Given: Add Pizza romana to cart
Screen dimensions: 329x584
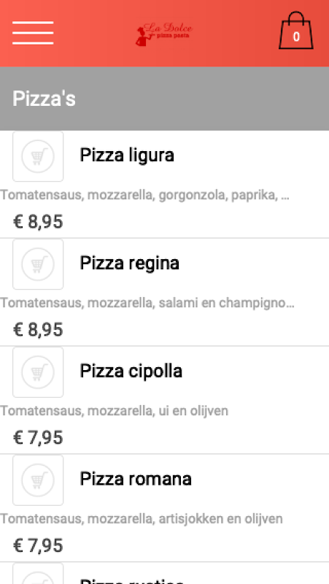Looking at the screenshot, I should click(x=38, y=480).
